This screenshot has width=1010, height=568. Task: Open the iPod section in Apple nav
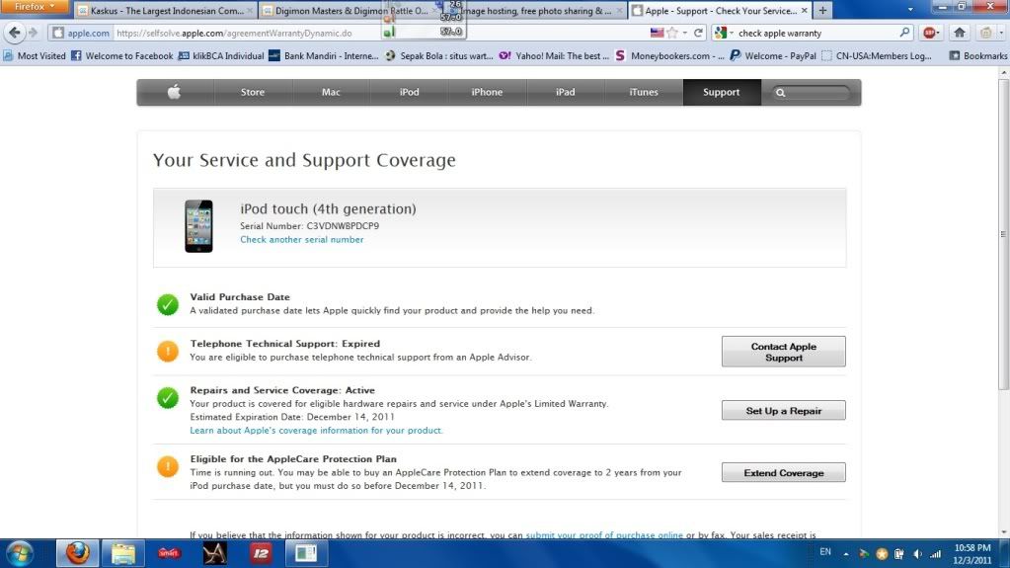[x=409, y=92]
